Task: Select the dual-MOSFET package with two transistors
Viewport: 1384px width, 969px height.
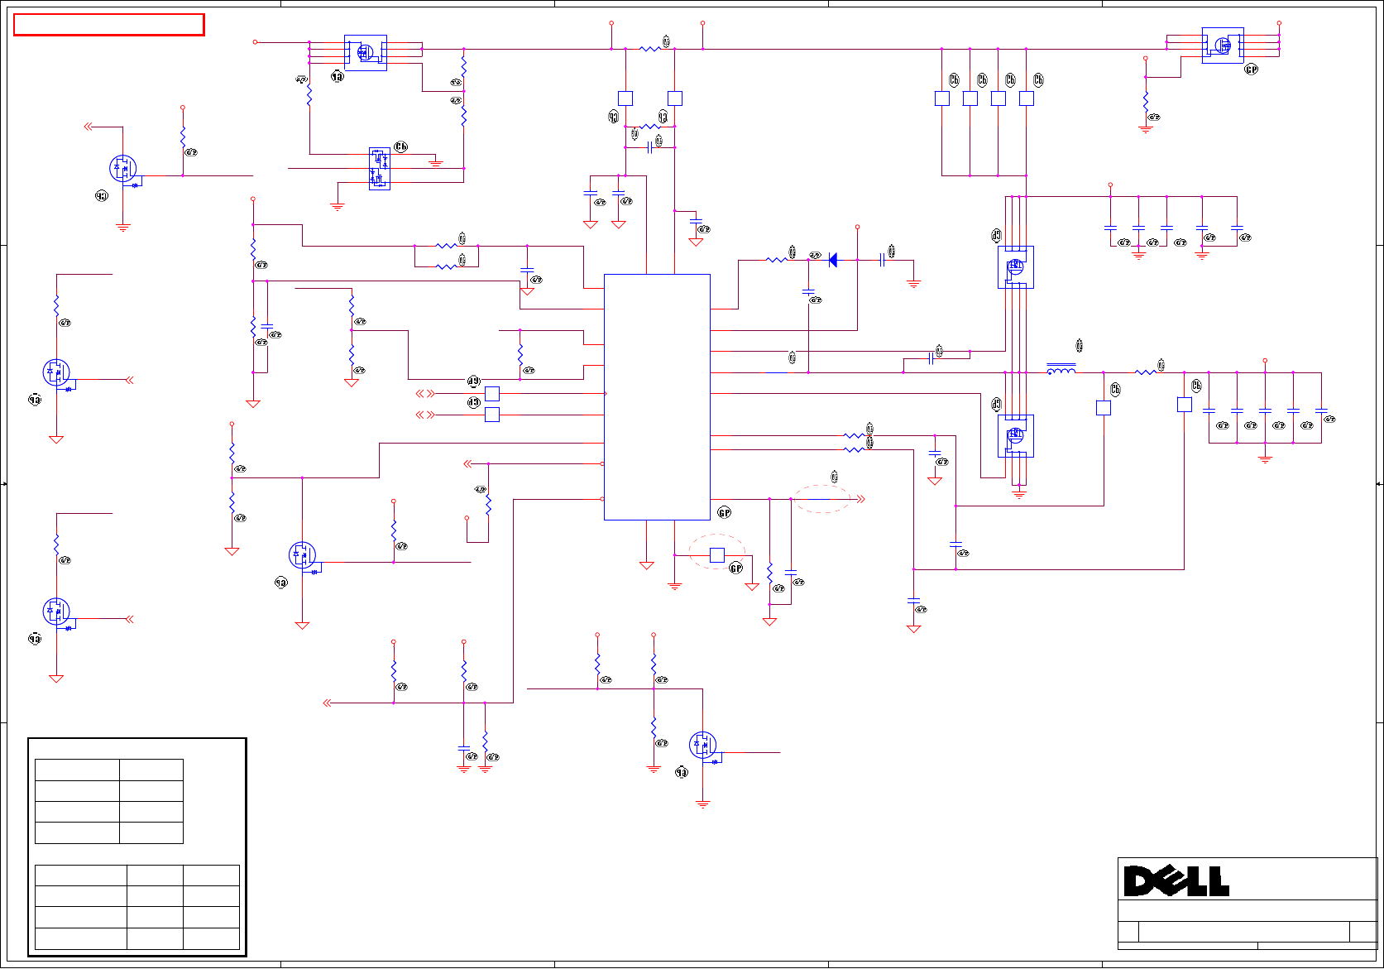Action: click(379, 169)
